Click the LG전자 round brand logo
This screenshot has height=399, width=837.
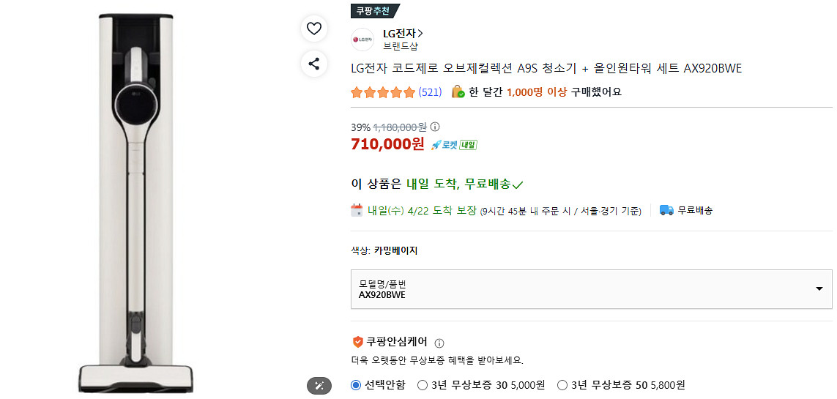point(362,39)
